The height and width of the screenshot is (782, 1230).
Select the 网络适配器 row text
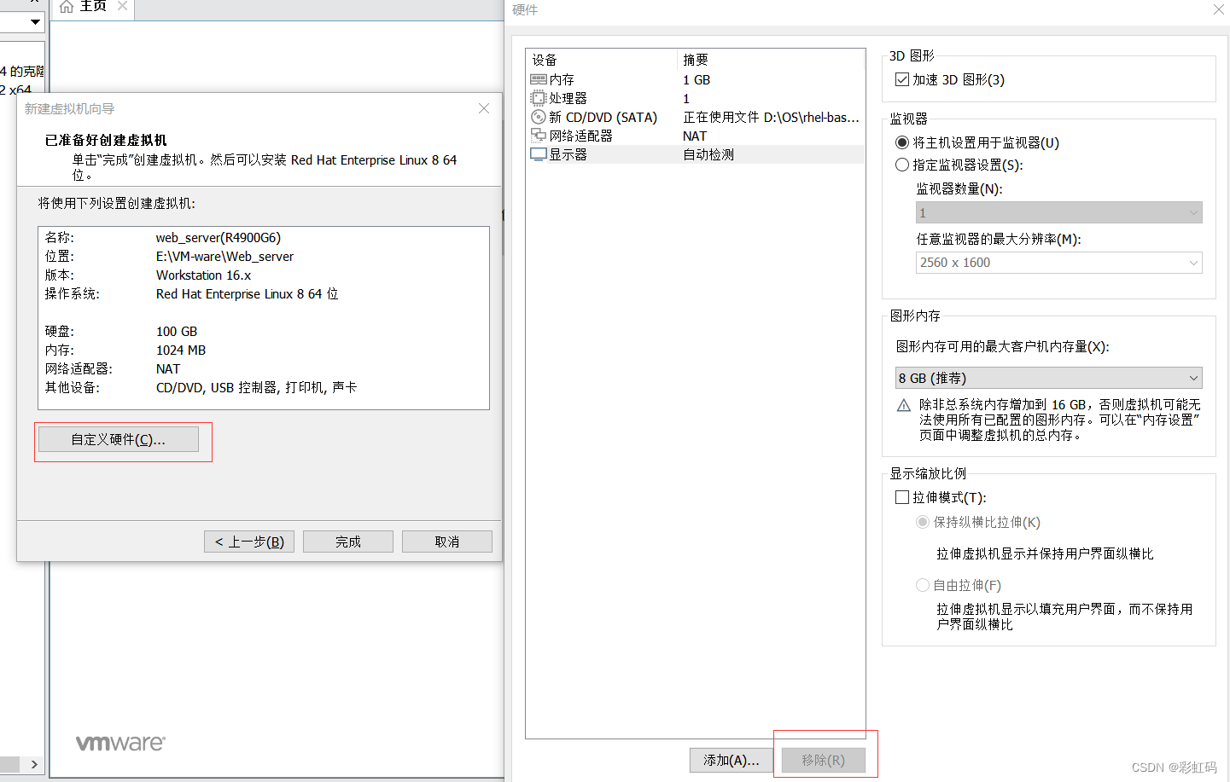[x=581, y=136]
